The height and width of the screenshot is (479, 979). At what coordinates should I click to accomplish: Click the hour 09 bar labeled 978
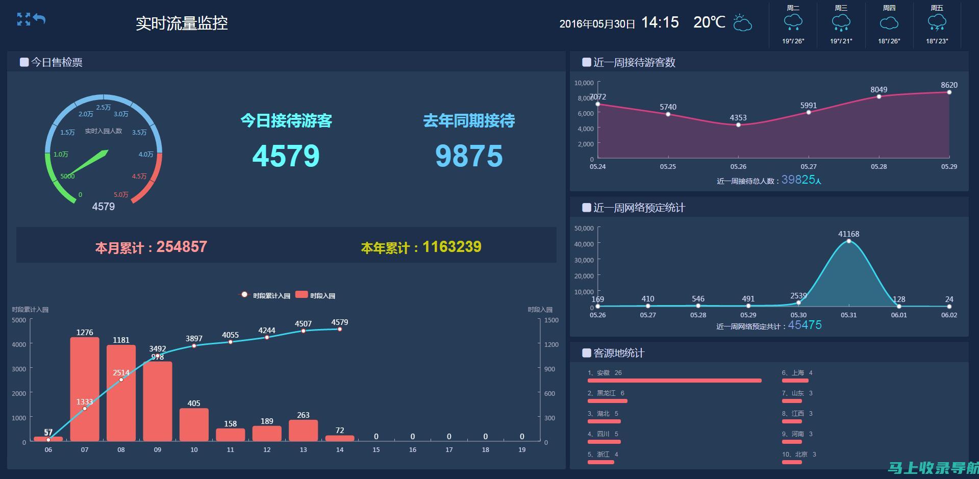click(158, 401)
